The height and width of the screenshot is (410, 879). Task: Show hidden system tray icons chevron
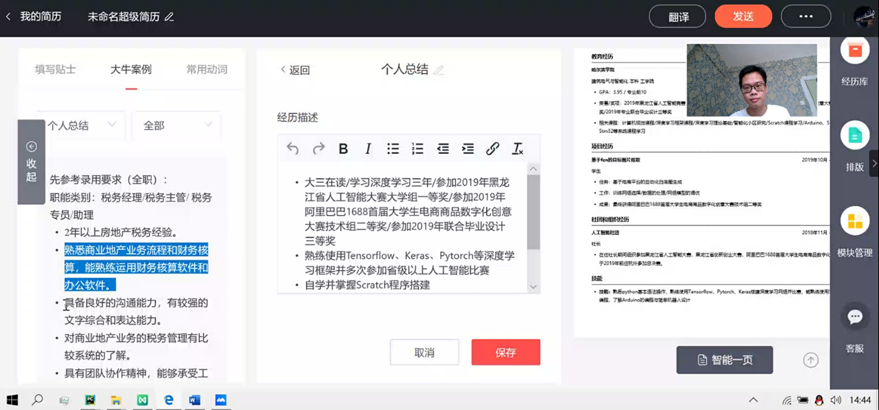pos(753,400)
